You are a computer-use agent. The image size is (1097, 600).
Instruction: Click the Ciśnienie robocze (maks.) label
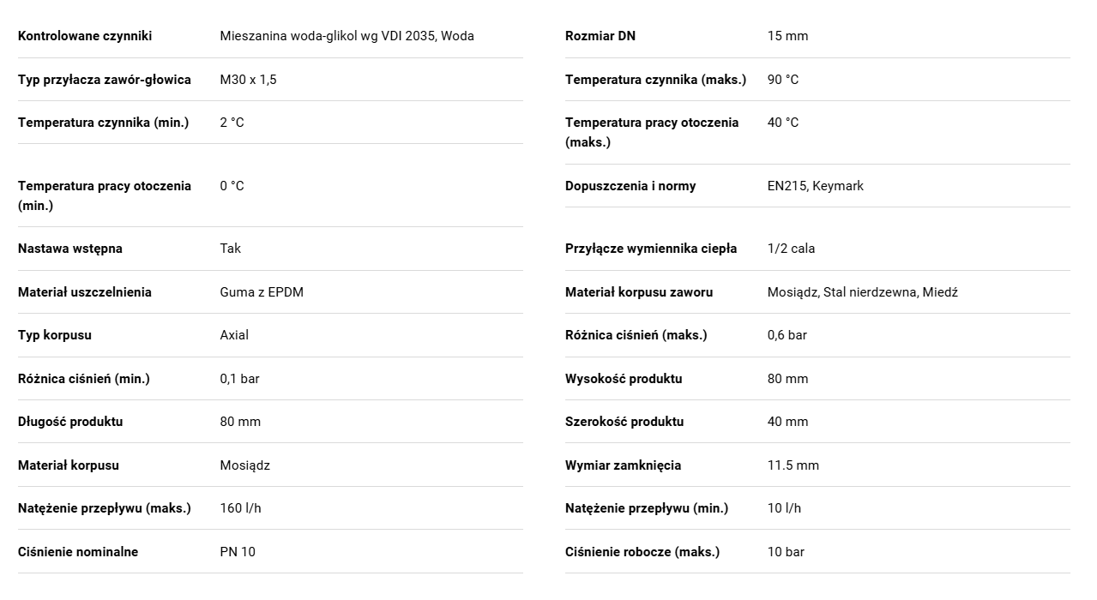coord(642,552)
